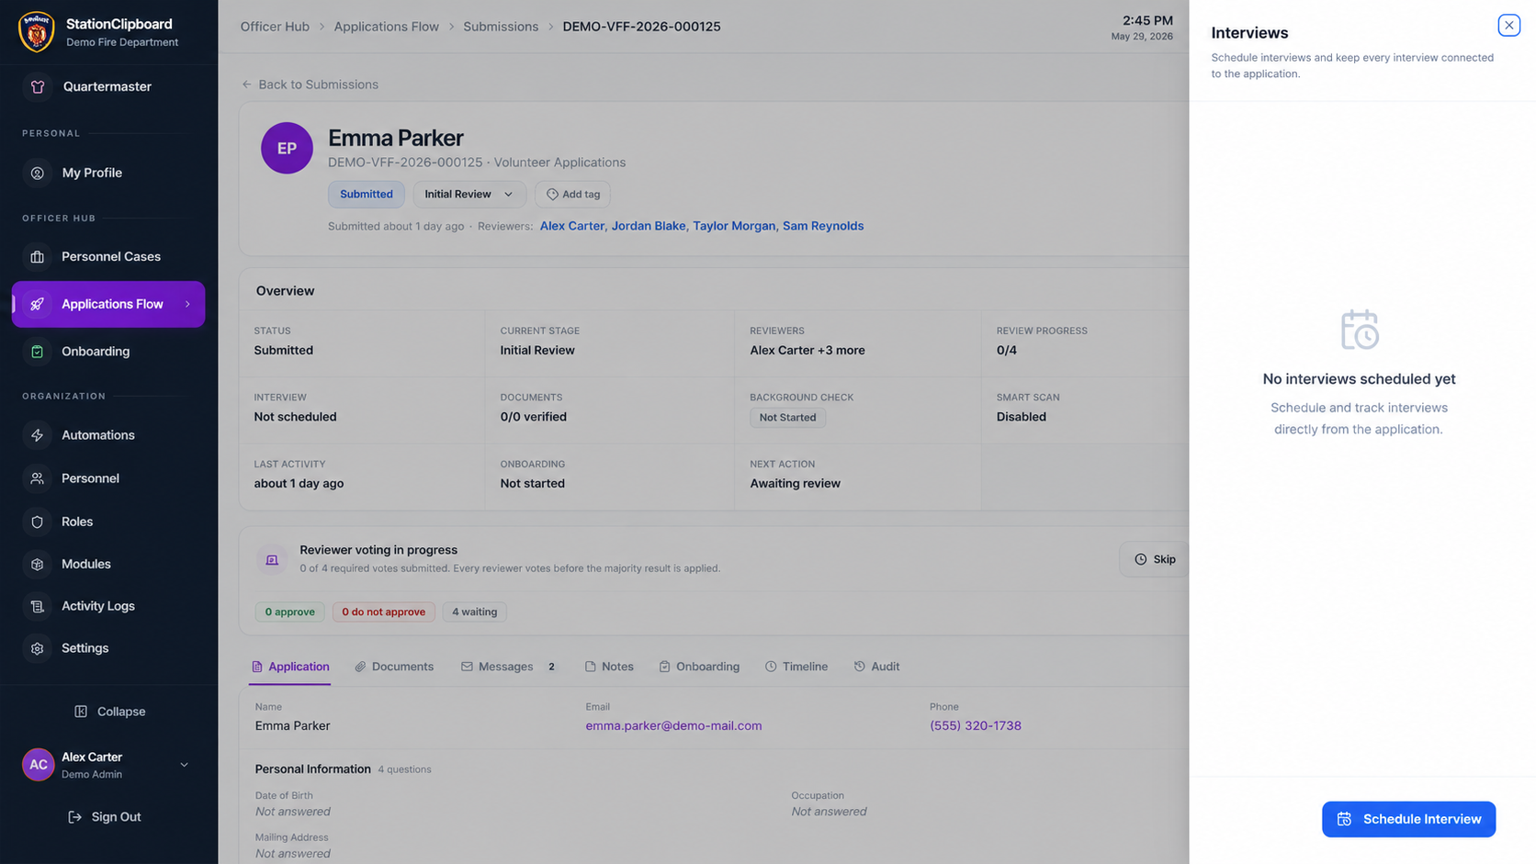Click the calendar icon on Schedule Interview
Image resolution: width=1536 pixels, height=864 pixels.
[1344, 819]
